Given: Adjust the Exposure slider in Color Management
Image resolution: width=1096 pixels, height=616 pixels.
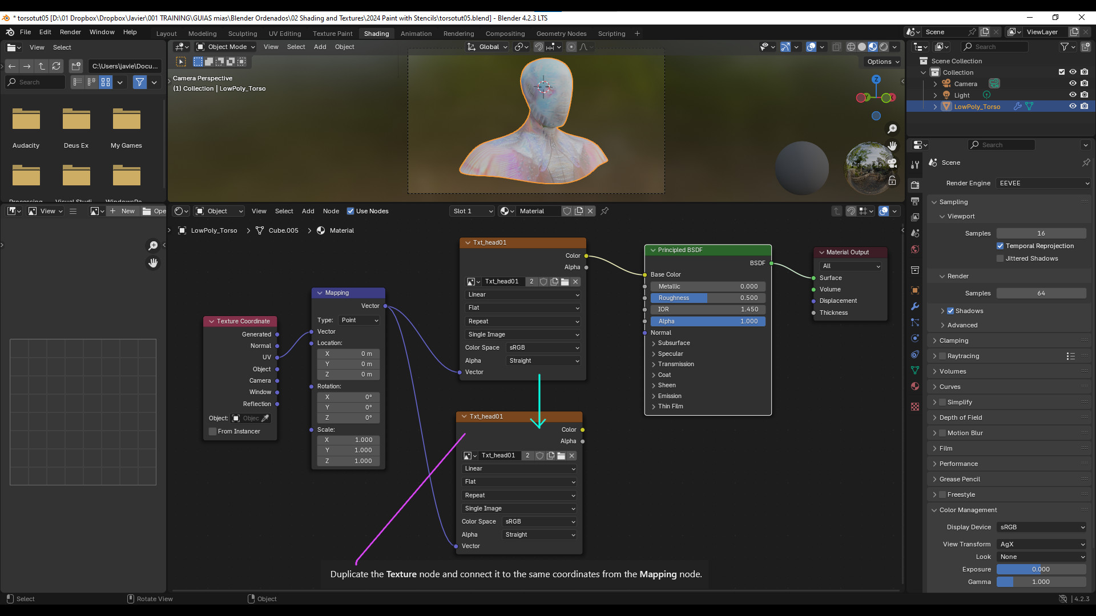Looking at the screenshot, I should [1041, 569].
